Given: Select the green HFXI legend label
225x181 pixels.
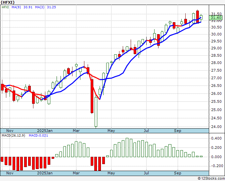Looking at the screenshot, I should (5, 7).
